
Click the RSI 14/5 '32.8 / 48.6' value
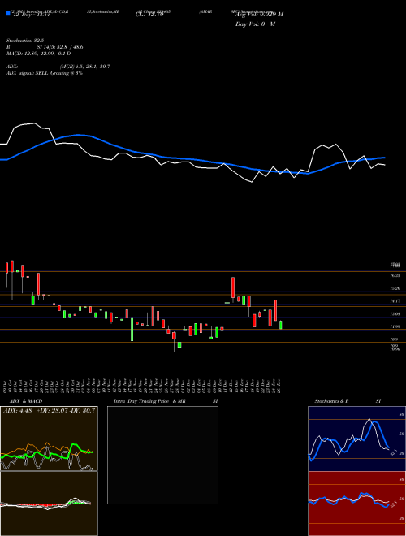[x=68, y=47]
